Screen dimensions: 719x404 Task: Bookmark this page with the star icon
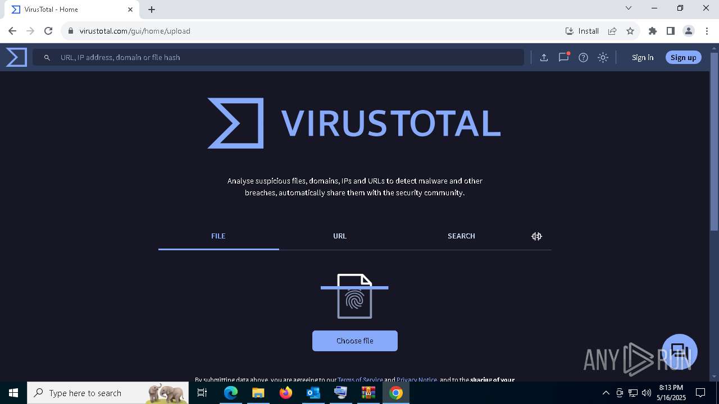pyautogui.click(x=630, y=31)
